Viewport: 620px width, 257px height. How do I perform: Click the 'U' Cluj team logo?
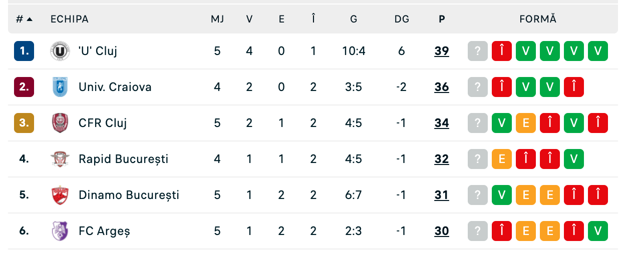point(60,51)
